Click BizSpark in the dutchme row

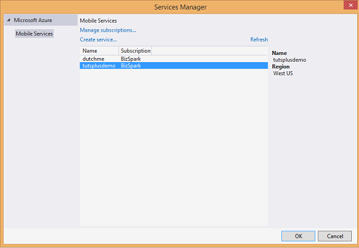(131, 59)
